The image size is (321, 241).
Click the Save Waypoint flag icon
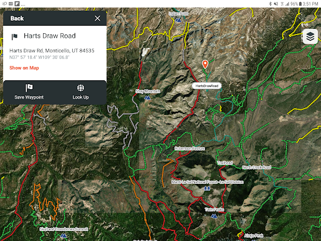pos(29,88)
